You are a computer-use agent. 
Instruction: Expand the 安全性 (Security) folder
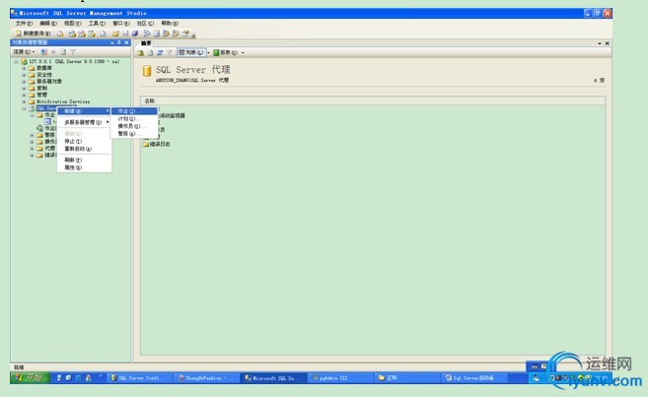click(x=24, y=75)
